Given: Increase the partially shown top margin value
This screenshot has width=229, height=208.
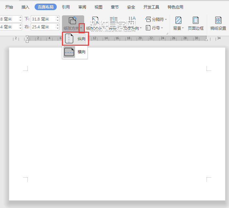Looking at the screenshot, I should coord(20,17).
